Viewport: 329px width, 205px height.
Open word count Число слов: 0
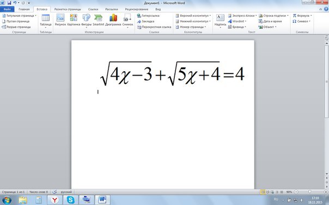click(38, 192)
